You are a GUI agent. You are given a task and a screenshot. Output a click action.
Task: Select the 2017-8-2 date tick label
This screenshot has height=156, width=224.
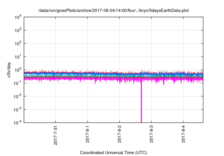click(x=119, y=134)
